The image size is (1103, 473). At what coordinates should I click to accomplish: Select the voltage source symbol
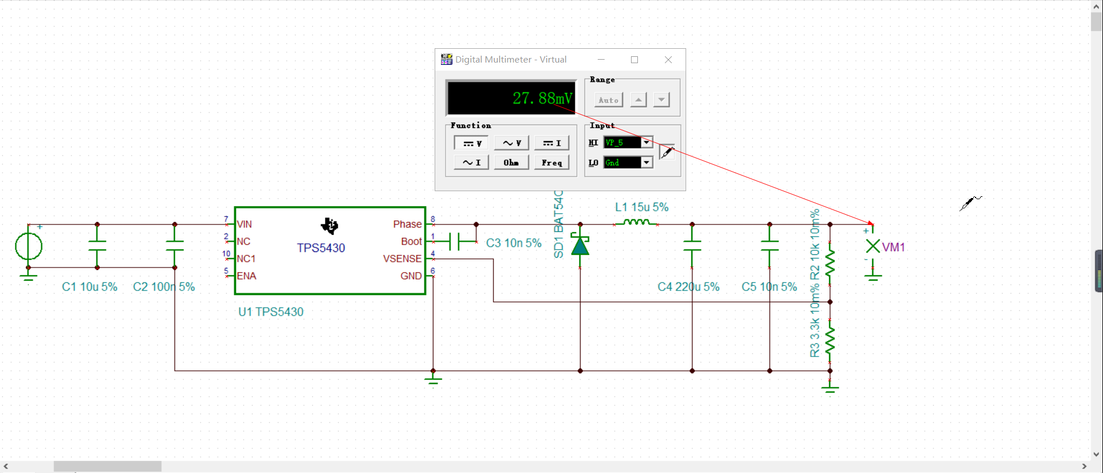pos(28,247)
